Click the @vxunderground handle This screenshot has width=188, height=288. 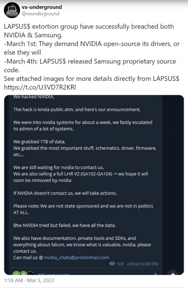click(41, 14)
